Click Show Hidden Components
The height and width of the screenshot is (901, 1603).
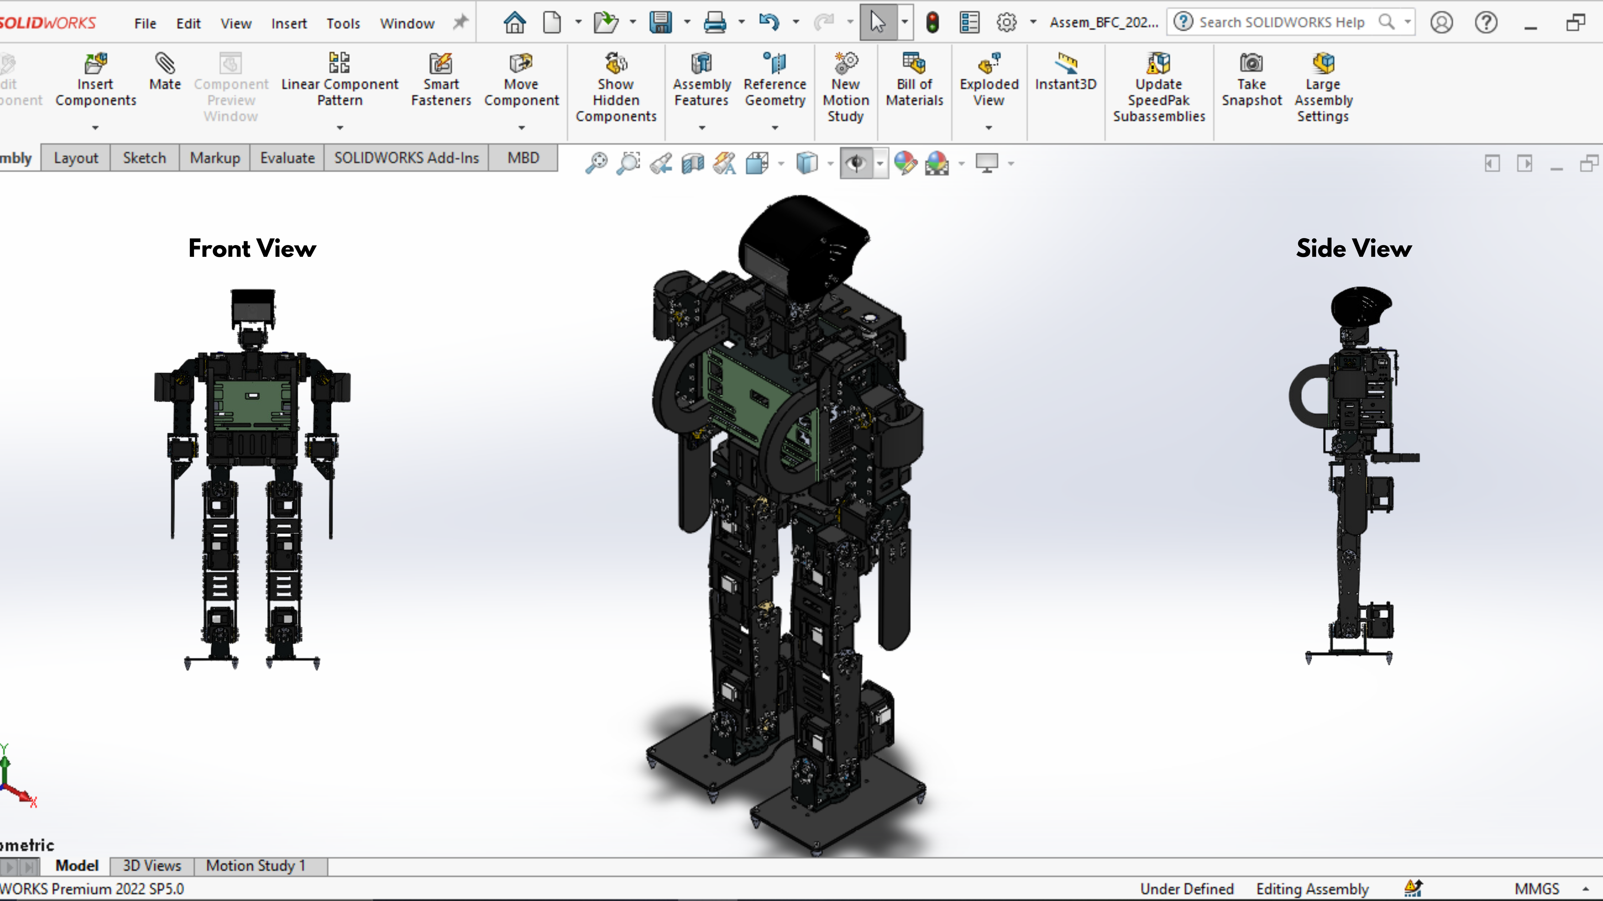tap(616, 88)
